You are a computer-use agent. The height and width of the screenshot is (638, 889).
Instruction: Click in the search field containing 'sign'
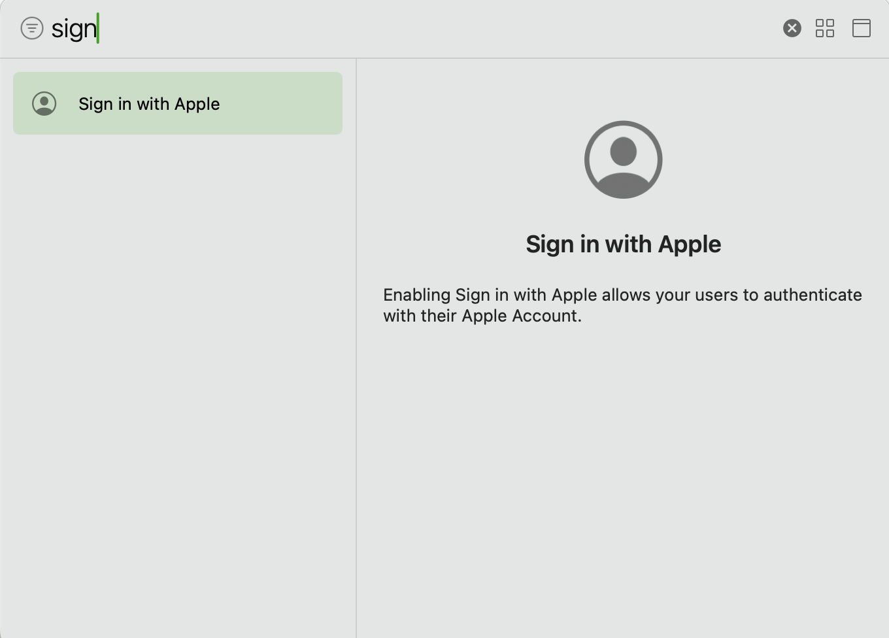coord(412,28)
